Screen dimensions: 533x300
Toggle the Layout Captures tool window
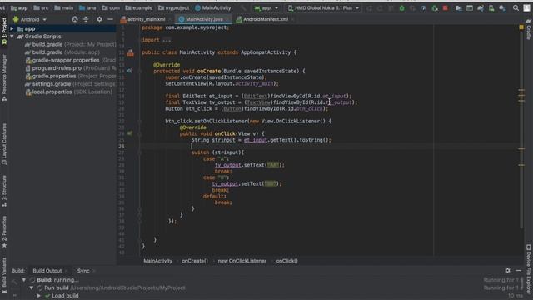(4, 144)
